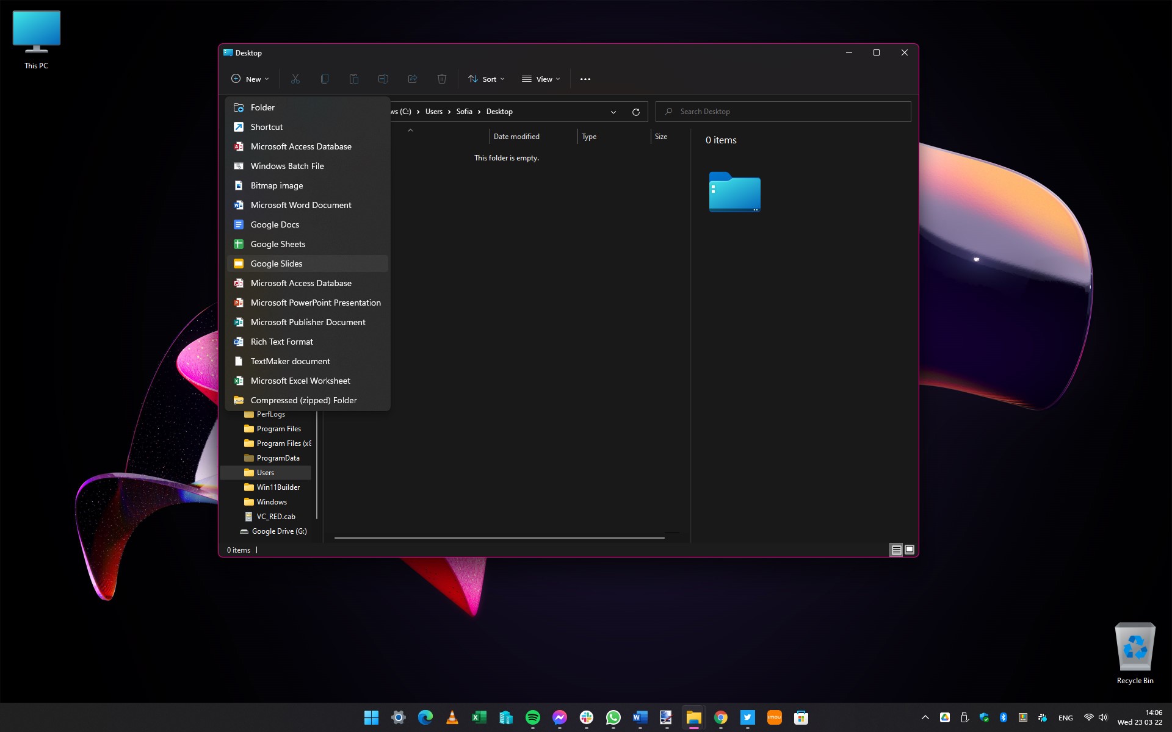Switch to details view using bottom-right toggle
The height and width of the screenshot is (732, 1172).
895,550
